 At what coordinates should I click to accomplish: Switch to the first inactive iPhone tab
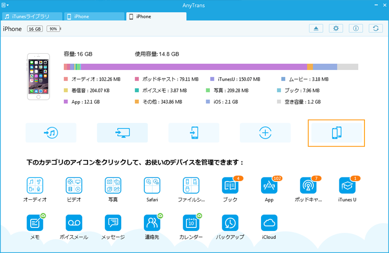(x=94, y=16)
